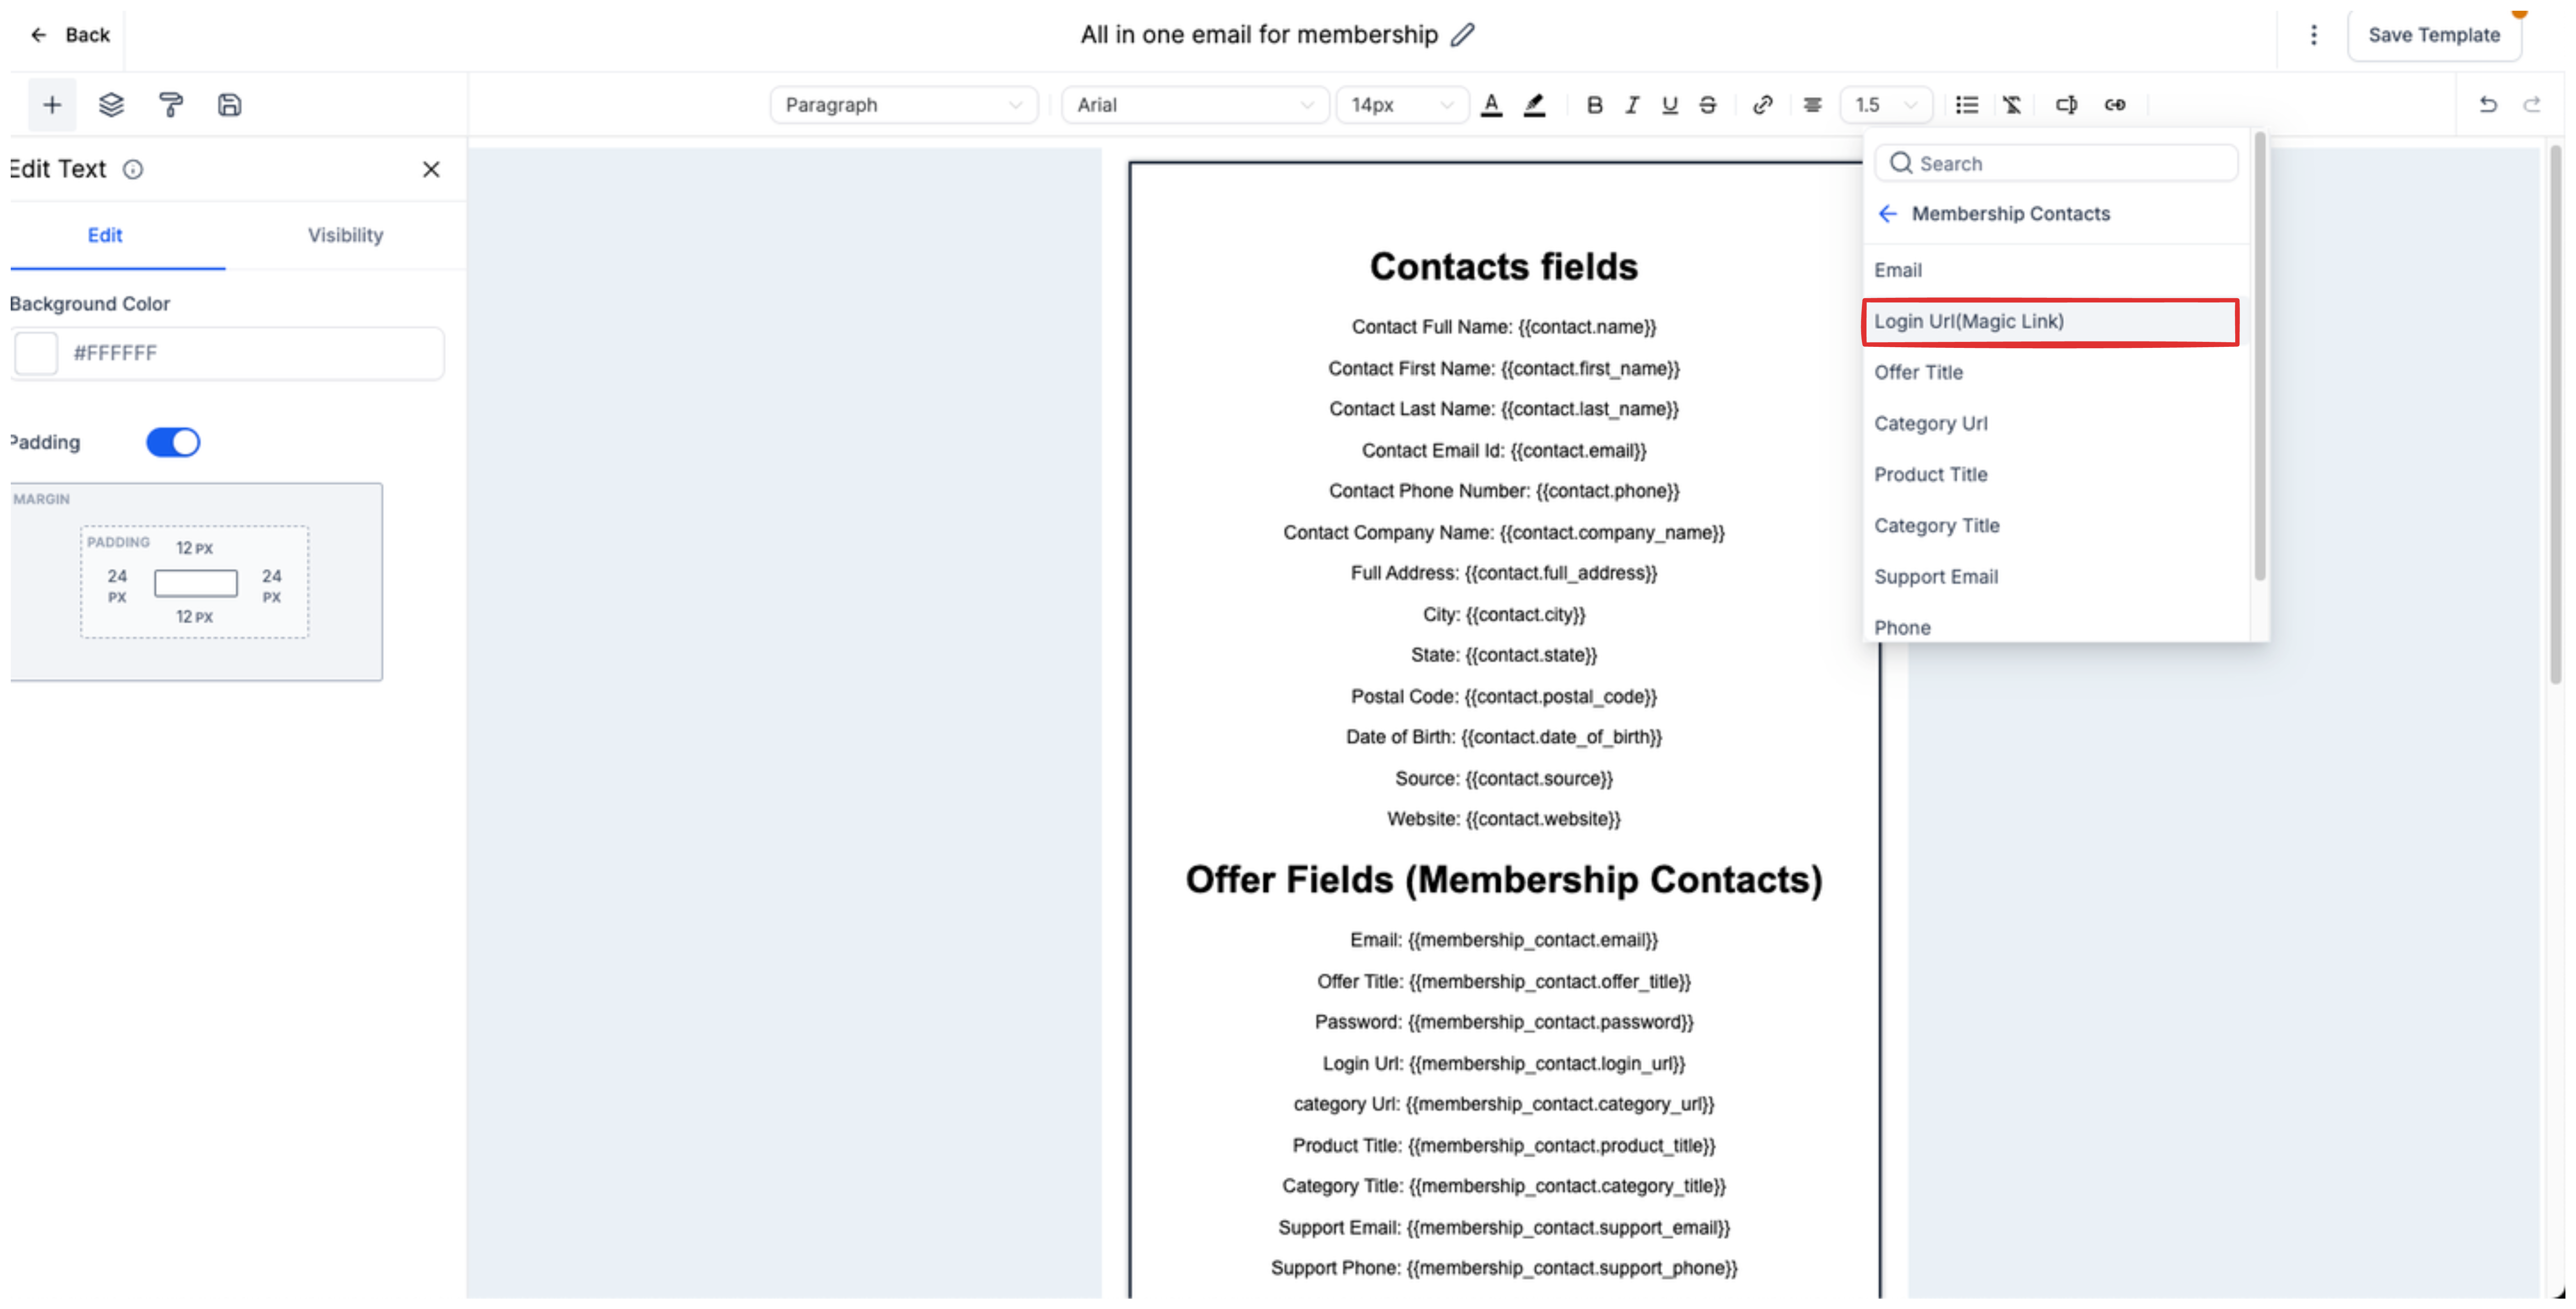Toggle the Padding switch off
The width and height of the screenshot is (2576, 1309).
(x=173, y=442)
